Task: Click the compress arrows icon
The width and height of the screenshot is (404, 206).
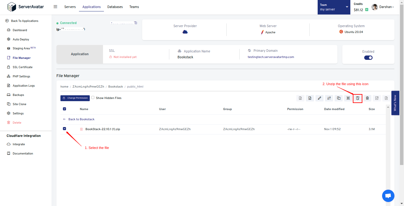Action: pos(348,98)
